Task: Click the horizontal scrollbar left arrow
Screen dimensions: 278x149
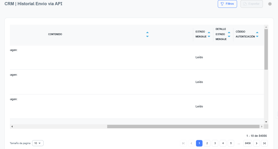Action: (x=12, y=127)
